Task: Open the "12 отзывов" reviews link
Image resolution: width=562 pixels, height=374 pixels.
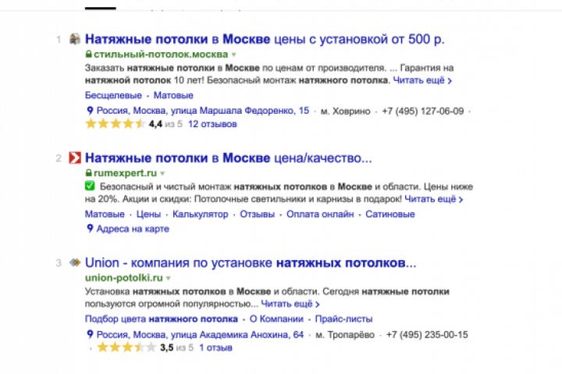Action: pyautogui.click(x=212, y=123)
